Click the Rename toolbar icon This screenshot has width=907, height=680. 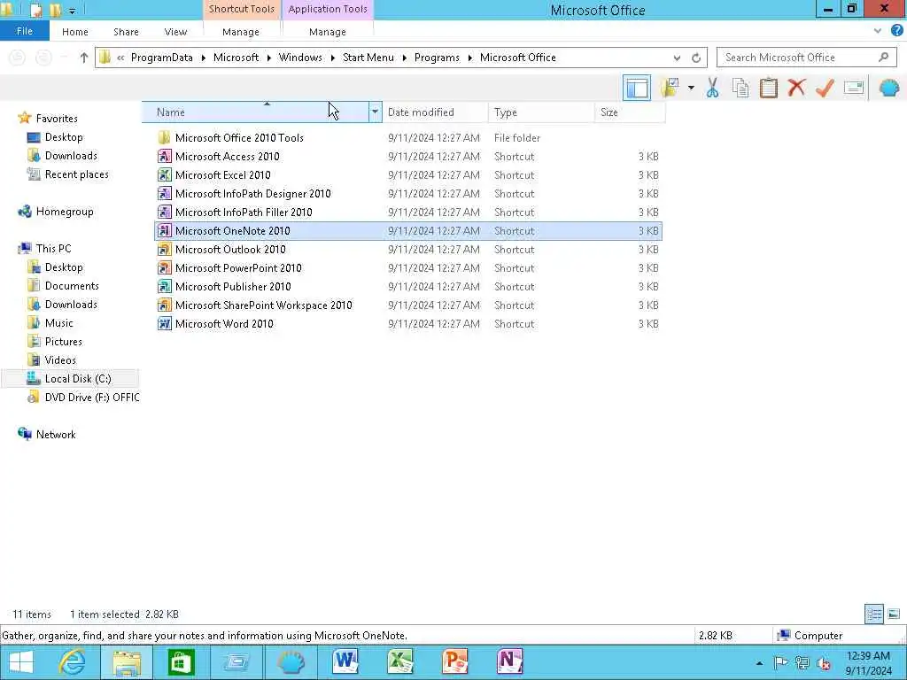pos(853,88)
